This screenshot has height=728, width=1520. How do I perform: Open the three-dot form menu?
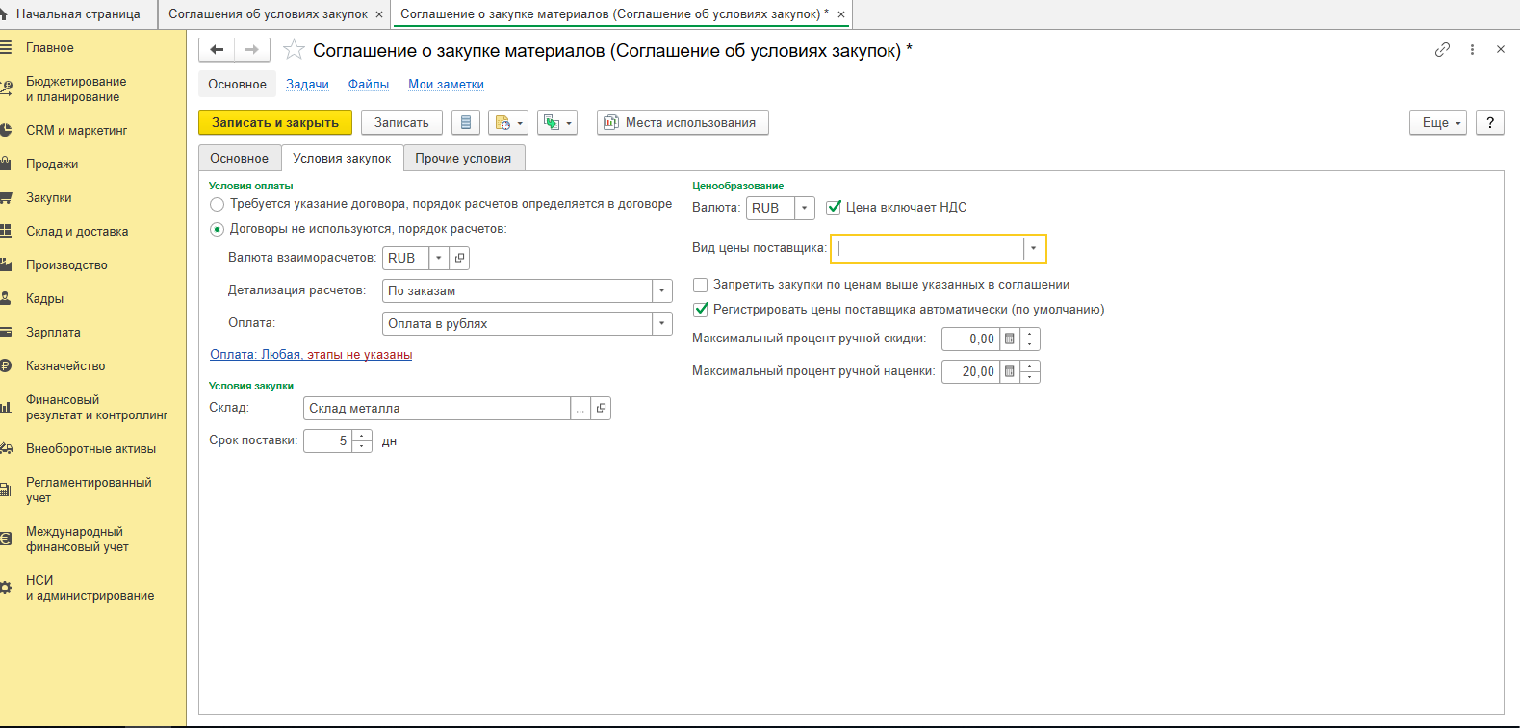click(x=1472, y=49)
